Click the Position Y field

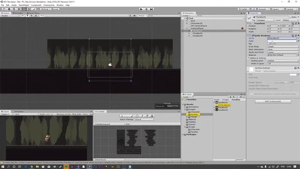(x=285, y=26)
